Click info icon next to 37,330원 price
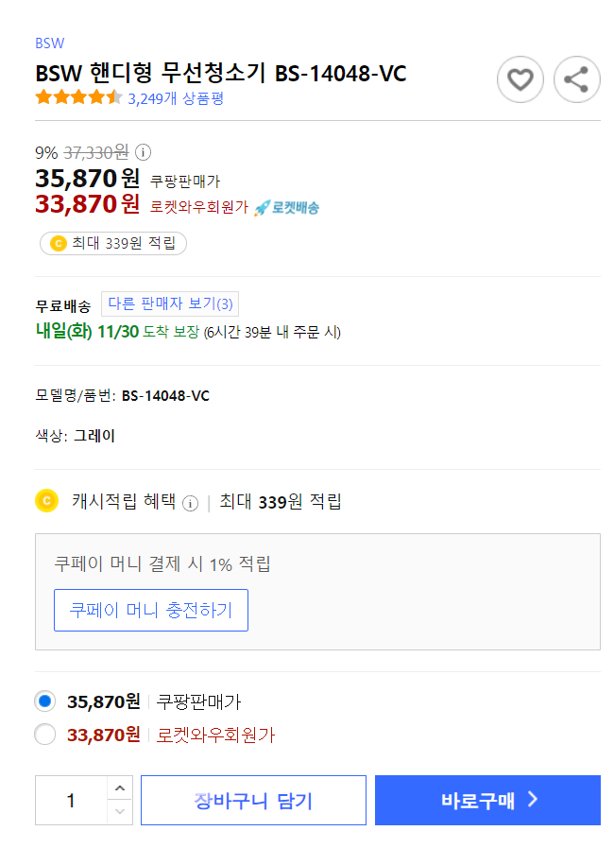The width and height of the screenshot is (614, 848). pos(143,152)
